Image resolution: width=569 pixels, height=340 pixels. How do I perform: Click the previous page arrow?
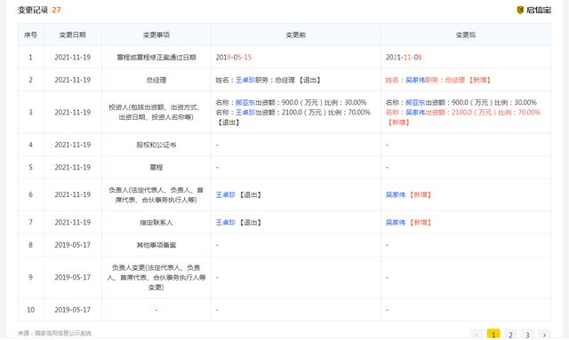coord(477,335)
